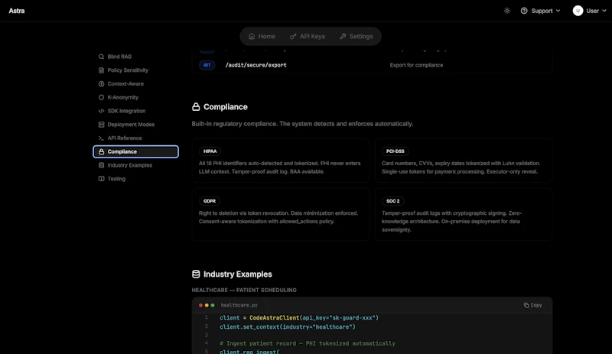This screenshot has height=354, width=612.
Task: Click the Astra logo text
Action: point(17,11)
